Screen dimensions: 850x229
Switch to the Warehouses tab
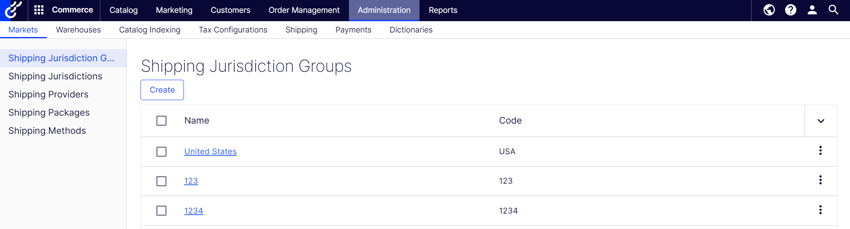click(x=78, y=30)
